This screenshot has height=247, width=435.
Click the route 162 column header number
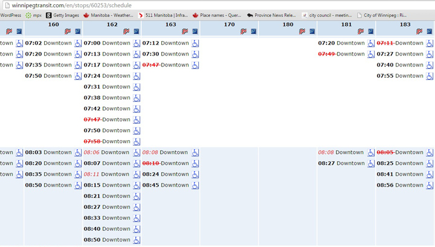pyautogui.click(x=112, y=24)
